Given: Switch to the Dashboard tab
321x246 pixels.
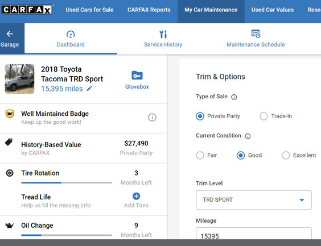Looking at the screenshot, I should [x=71, y=39].
